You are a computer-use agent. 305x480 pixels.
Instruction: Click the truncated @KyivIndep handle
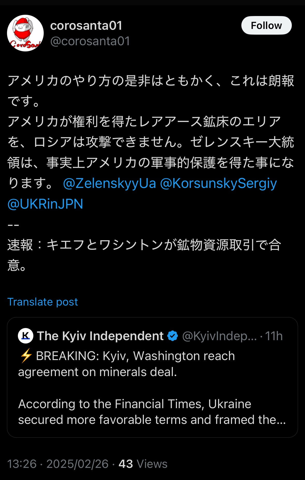click(219, 336)
